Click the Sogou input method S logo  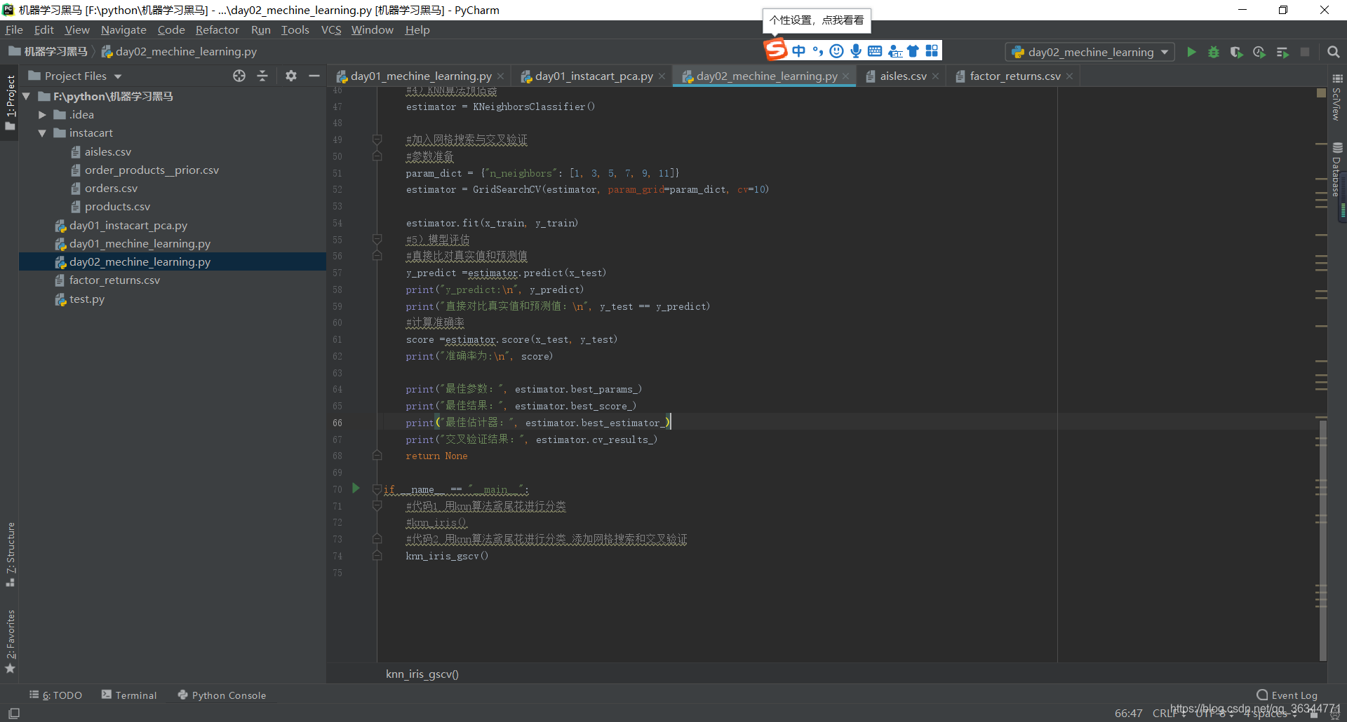(x=775, y=50)
